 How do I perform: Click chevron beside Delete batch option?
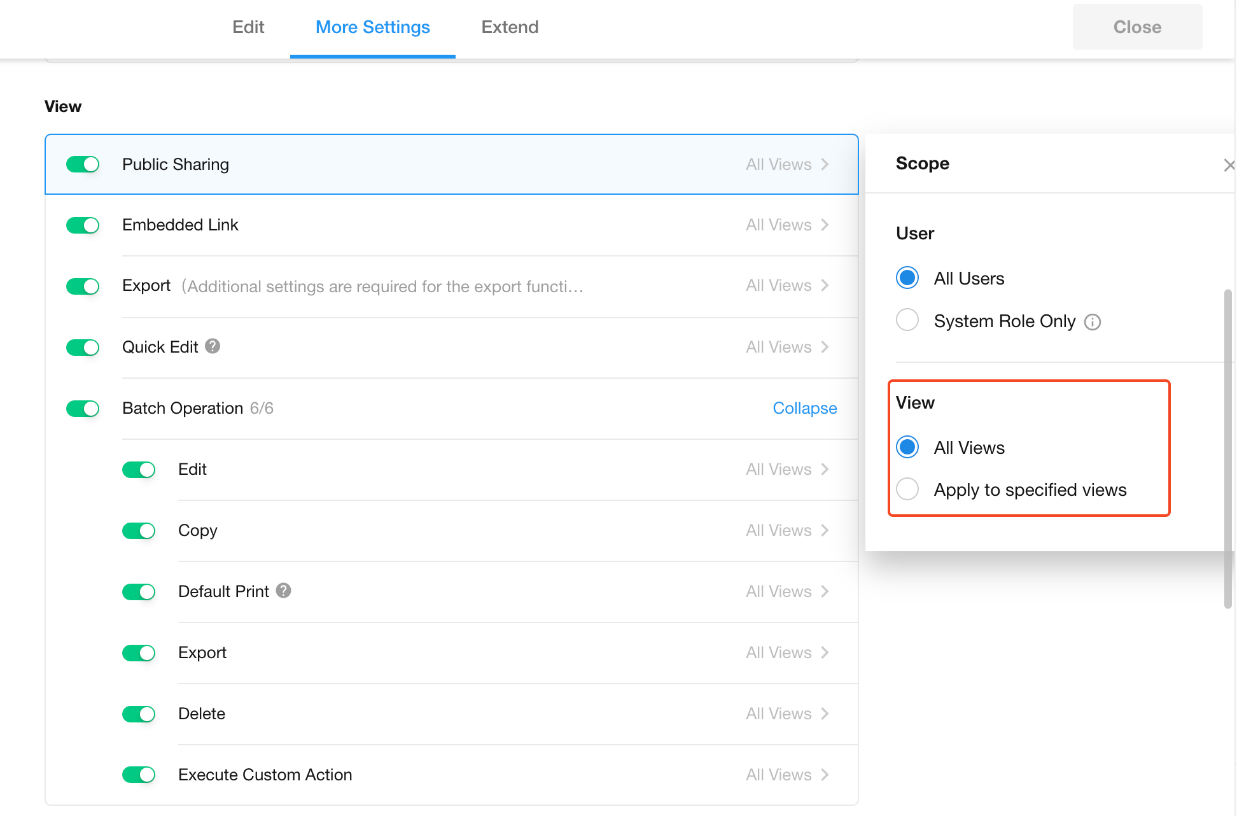pos(825,714)
